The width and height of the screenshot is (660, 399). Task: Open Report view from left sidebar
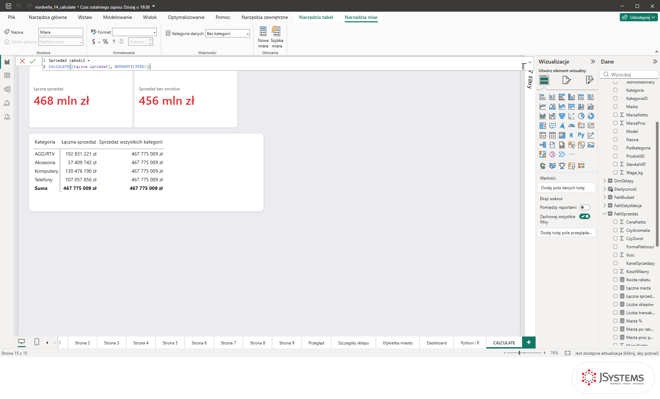click(x=7, y=62)
